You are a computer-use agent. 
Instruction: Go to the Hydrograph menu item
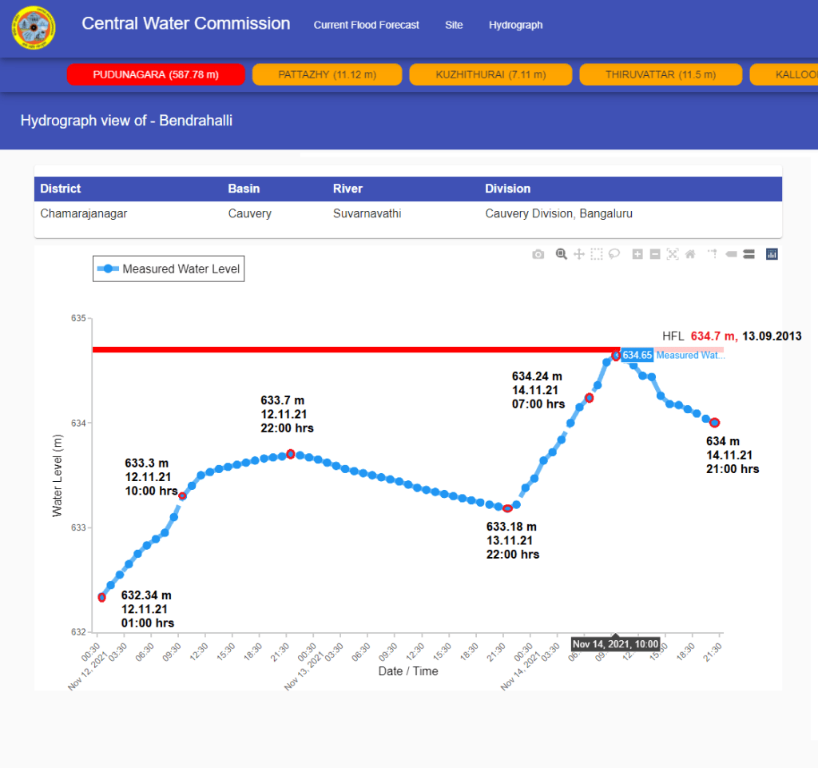(x=515, y=25)
